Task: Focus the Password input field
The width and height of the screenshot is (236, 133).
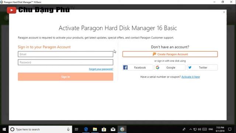Action: pos(66,62)
